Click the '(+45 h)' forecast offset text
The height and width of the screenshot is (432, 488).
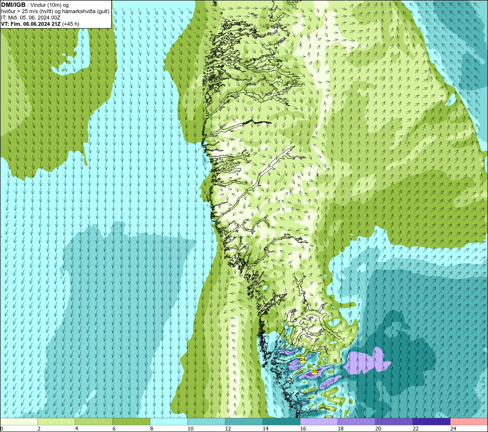71,24
